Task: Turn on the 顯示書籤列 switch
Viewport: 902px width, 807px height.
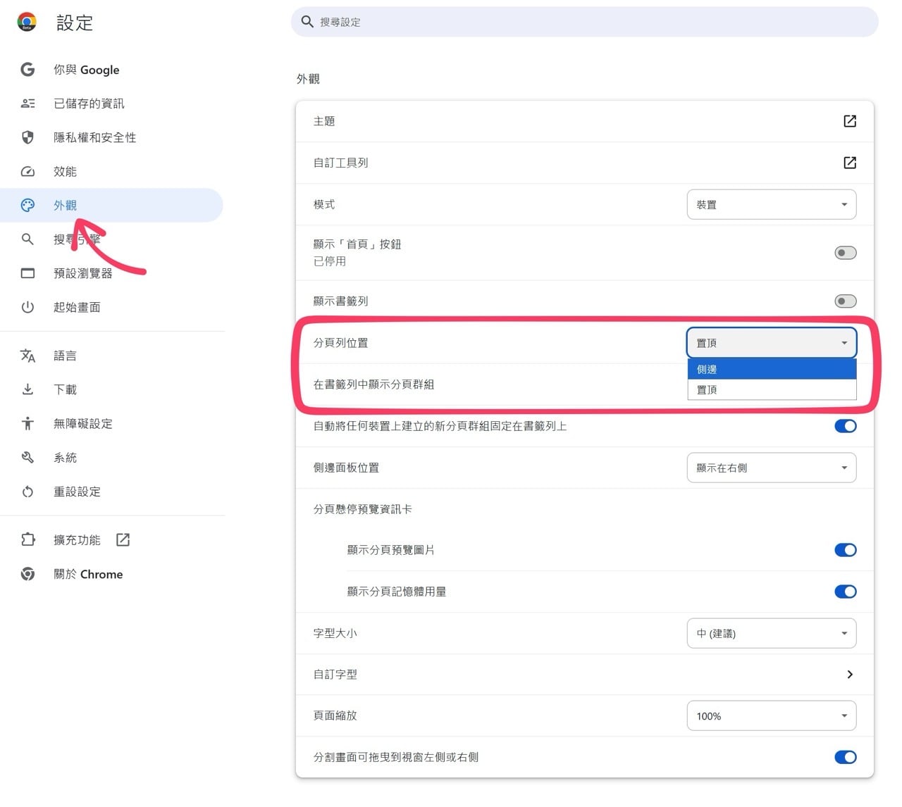Action: 845,301
